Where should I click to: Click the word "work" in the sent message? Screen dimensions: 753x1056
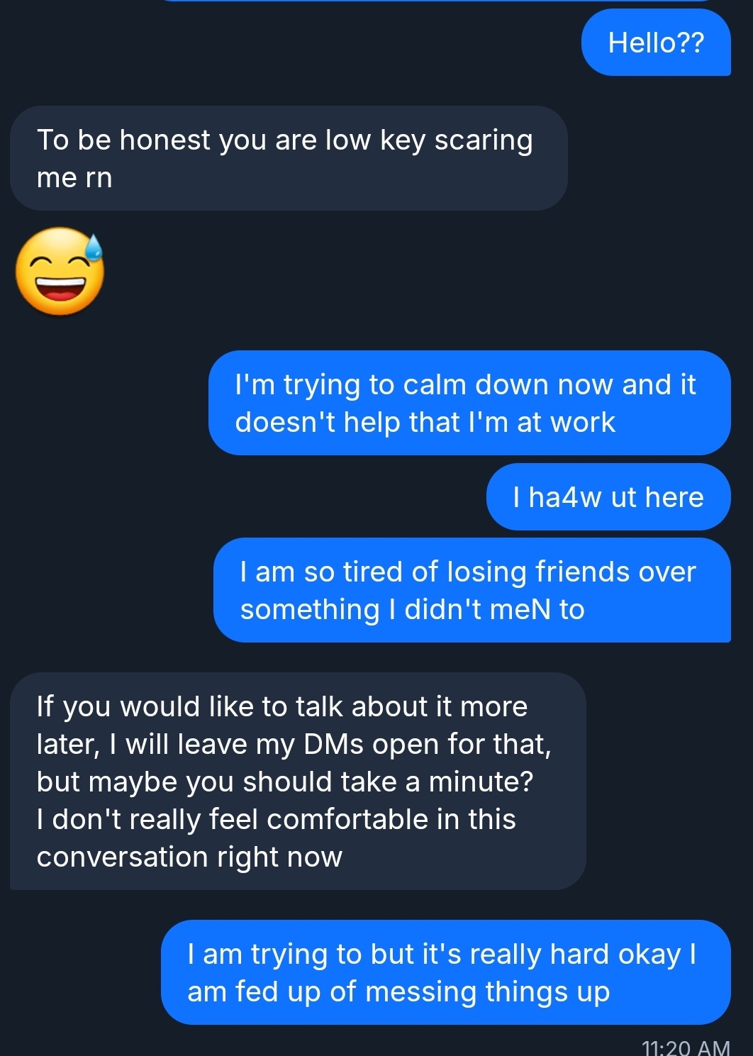point(583,422)
